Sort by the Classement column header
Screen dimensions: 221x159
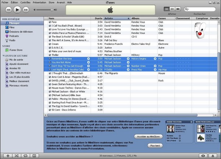coord(183,18)
